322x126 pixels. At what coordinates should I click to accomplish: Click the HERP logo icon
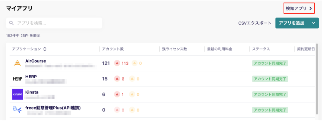[17, 79]
